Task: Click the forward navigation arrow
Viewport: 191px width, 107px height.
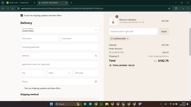Action: pyautogui.click(x=8, y=9)
